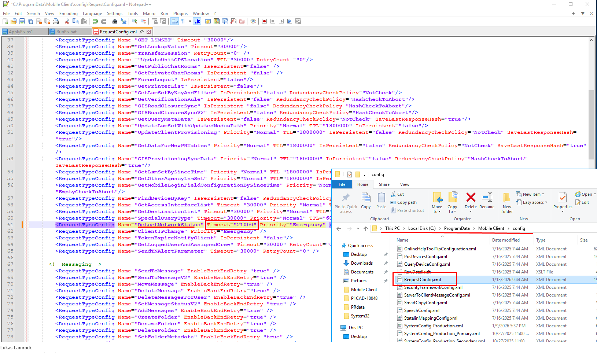Open the Encoding menu in Notepad++
This screenshot has height=353, width=597.
(x=69, y=14)
